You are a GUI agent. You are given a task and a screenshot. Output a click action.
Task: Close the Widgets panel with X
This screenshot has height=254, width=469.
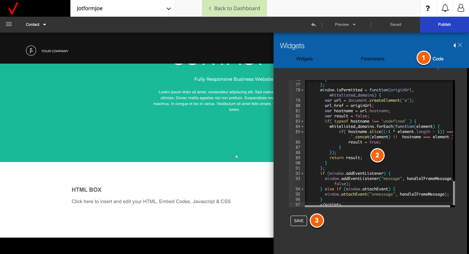[x=460, y=45]
